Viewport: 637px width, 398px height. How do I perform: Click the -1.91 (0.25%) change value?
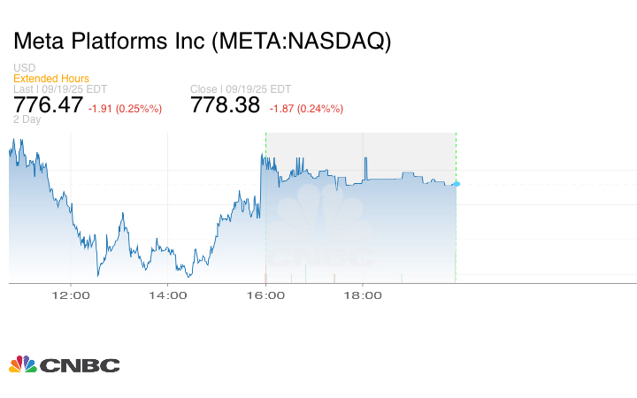click(126, 108)
